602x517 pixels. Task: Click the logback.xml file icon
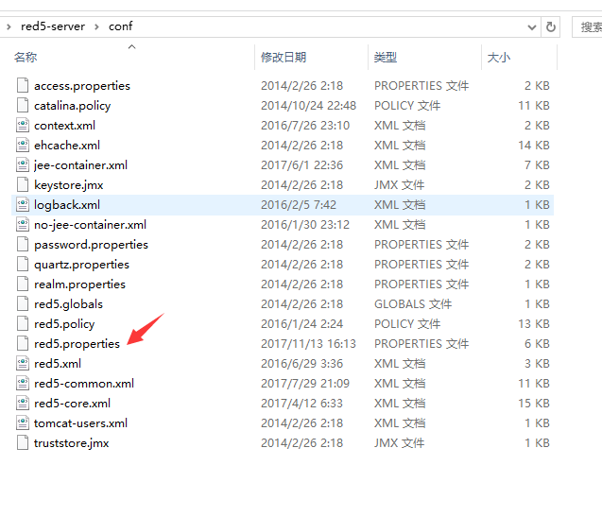[x=23, y=205]
